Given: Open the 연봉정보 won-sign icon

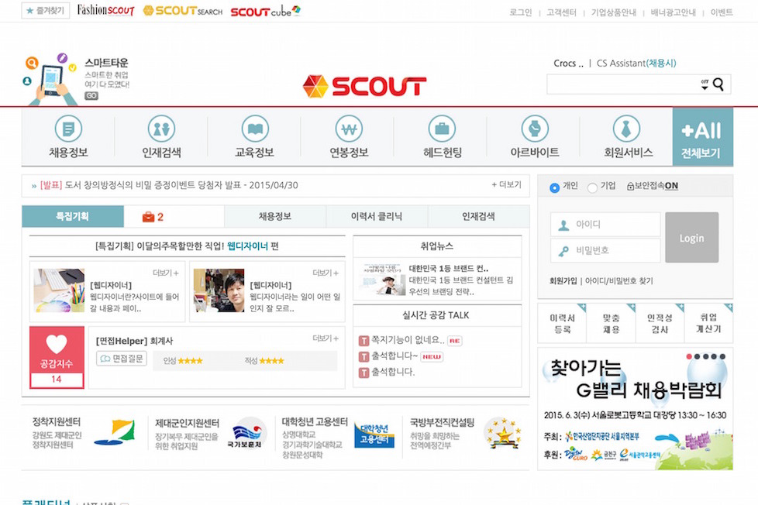Looking at the screenshot, I should coord(349,129).
